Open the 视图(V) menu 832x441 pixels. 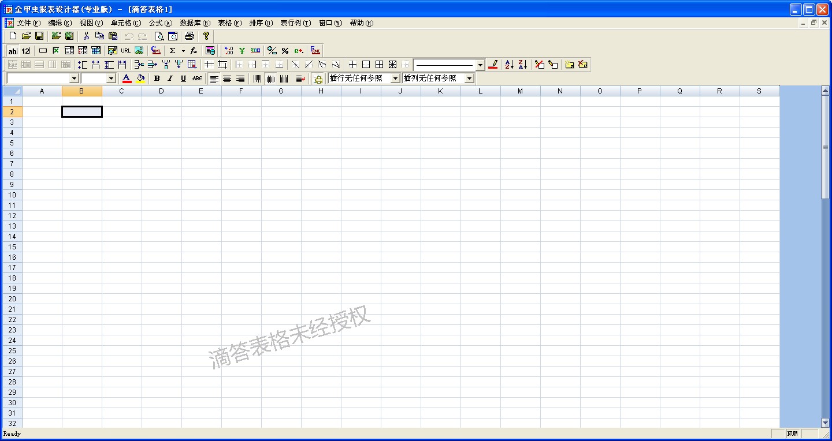coord(91,23)
